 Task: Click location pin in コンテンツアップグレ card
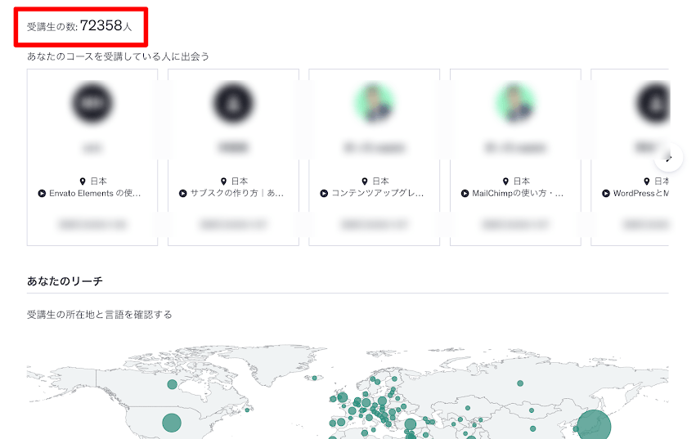tap(365, 181)
